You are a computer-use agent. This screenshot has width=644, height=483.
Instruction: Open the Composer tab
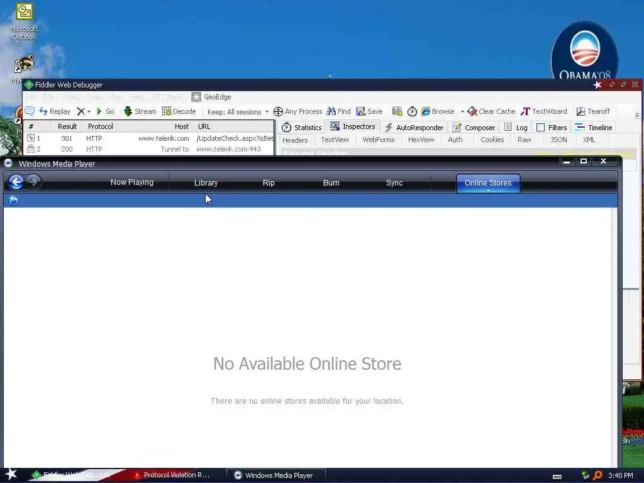click(474, 127)
